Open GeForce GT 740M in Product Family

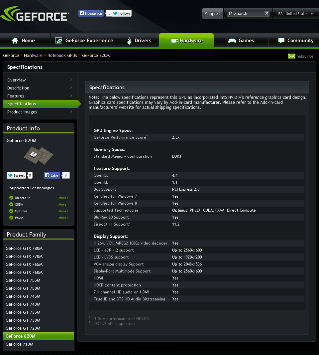click(x=23, y=304)
